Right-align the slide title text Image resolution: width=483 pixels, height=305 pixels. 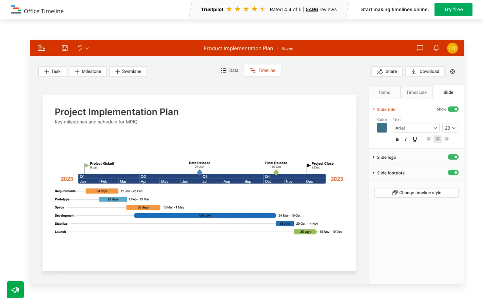click(x=446, y=139)
